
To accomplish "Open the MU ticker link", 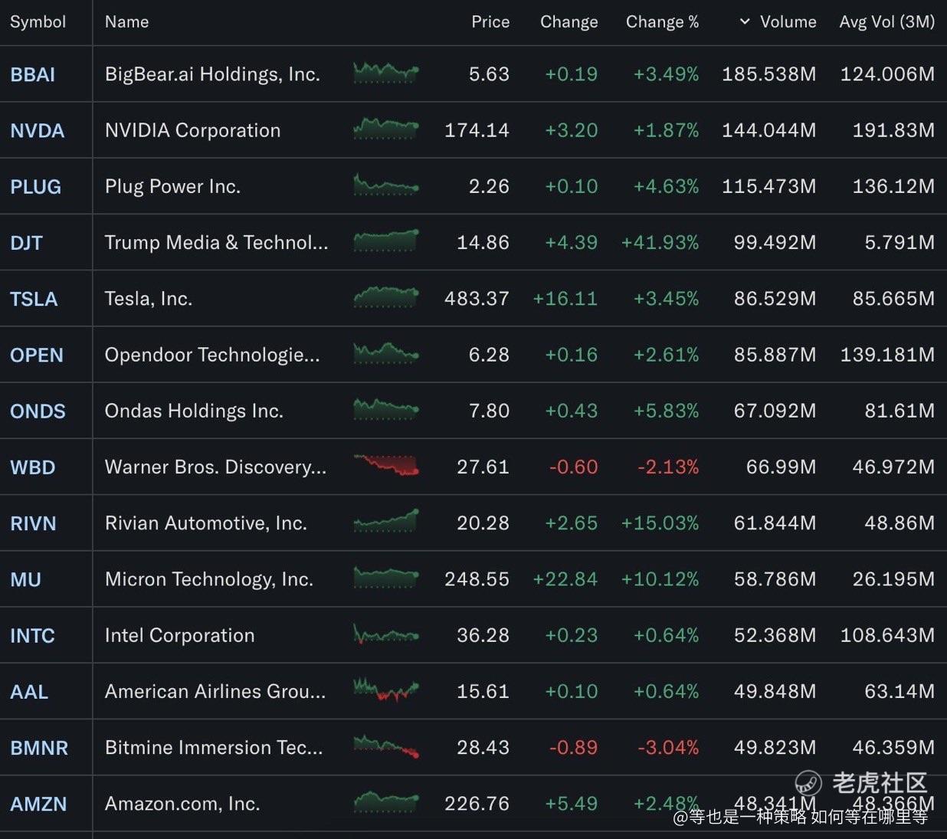I will (26, 580).
